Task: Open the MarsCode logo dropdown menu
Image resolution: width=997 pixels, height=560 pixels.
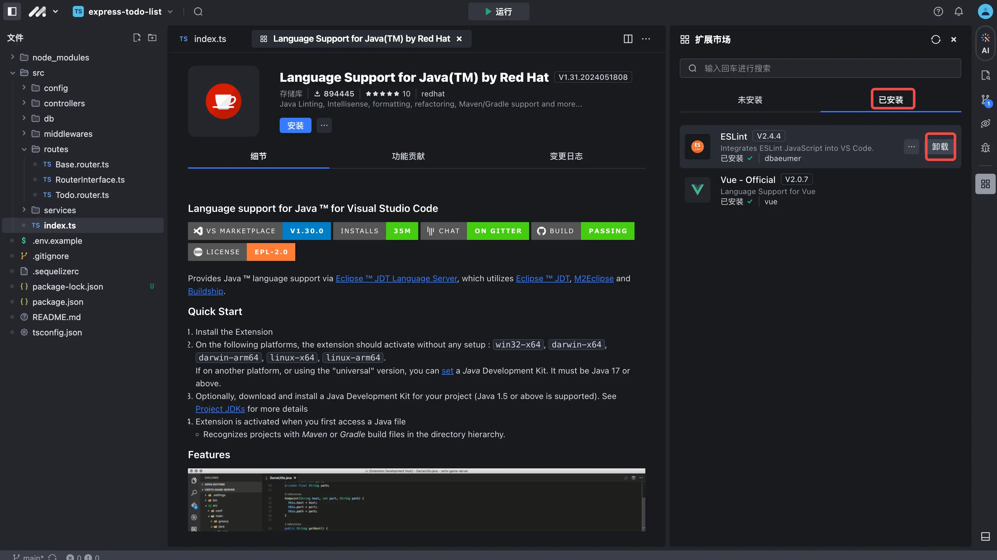Action: (43, 11)
